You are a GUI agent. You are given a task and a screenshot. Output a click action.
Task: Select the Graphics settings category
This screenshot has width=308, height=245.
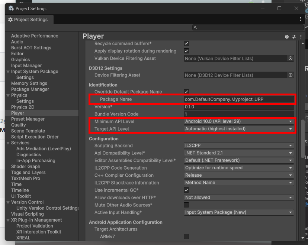pyautogui.click(x=20, y=60)
